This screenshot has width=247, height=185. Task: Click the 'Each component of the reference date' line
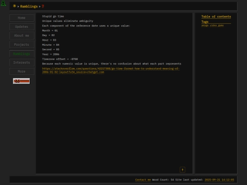tap(86, 26)
